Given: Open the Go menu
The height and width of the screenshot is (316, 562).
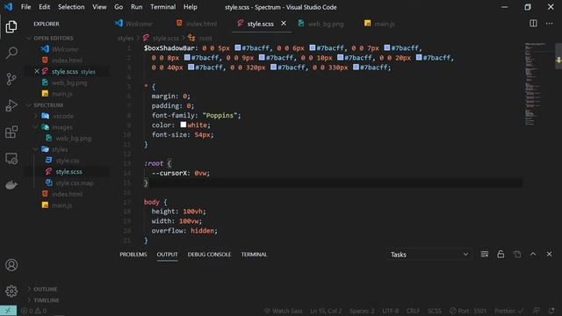Looking at the screenshot, I should (x=119, y=7).
